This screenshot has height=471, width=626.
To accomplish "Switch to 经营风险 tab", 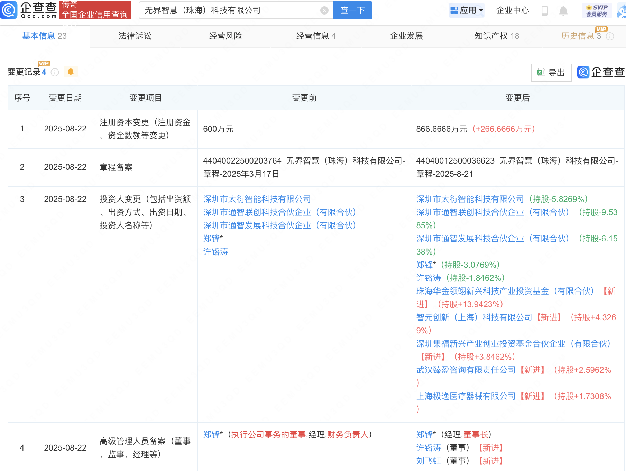I will (225, 36).
